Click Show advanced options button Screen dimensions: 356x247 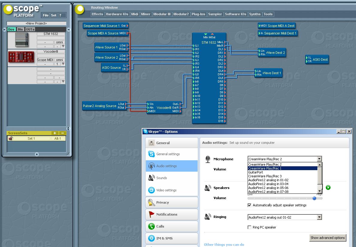pyautogui.click(x=328, y=238)
